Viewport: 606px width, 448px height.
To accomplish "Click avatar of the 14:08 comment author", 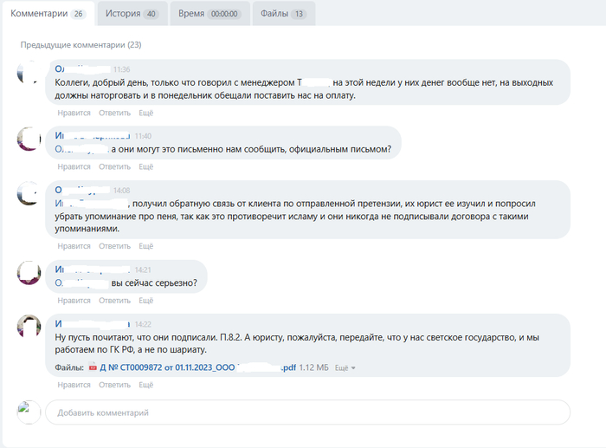I will pyautogui.click(x=29, y=195).
